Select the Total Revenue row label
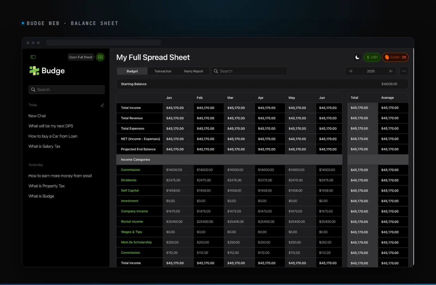This screenshot has height=285, width=436. tap(132, 118)
